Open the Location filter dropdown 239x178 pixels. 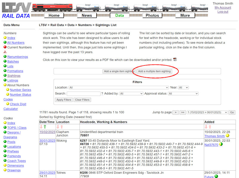[119, 88]
